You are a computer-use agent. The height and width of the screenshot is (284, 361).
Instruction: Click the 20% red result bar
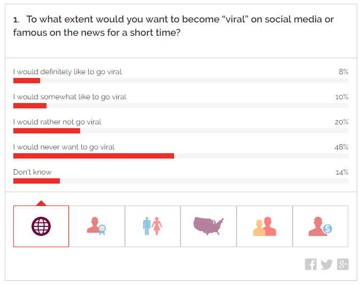[46, 131]
